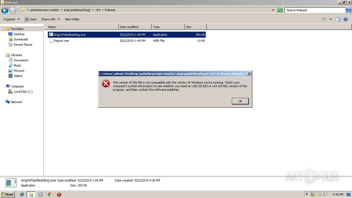352x198 pixels.
Task: Select Network in navigation pane
Action: click(x=16, y=102)
